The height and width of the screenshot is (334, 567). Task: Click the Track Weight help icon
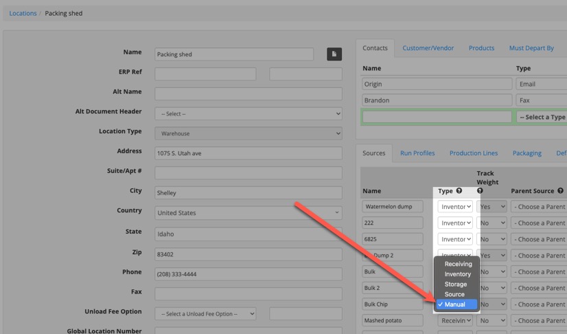(480, 191)
